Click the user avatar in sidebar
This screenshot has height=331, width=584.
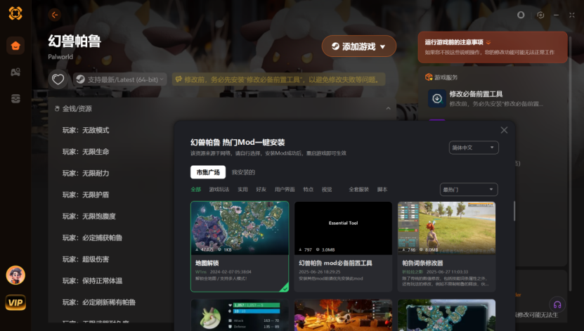pyautogui.click(x=15, y=275)
